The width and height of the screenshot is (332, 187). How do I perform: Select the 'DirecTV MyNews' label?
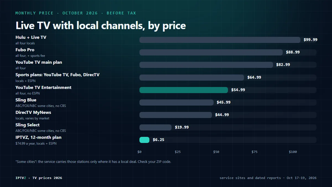(33, 112)
